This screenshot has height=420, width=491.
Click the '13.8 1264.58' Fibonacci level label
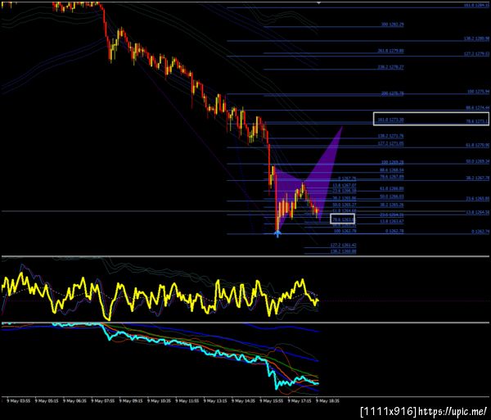point(477,213)
